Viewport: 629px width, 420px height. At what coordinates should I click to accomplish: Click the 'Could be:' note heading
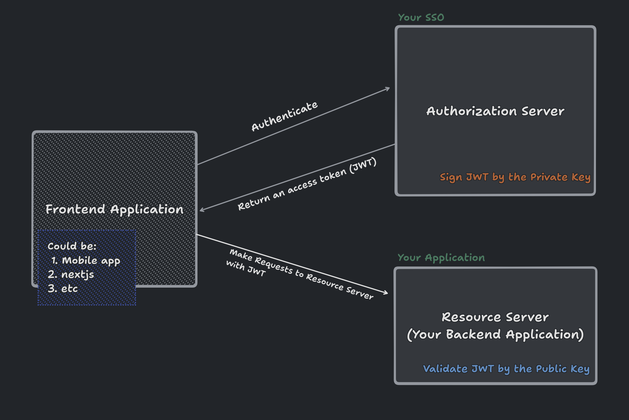click(72, 246)
